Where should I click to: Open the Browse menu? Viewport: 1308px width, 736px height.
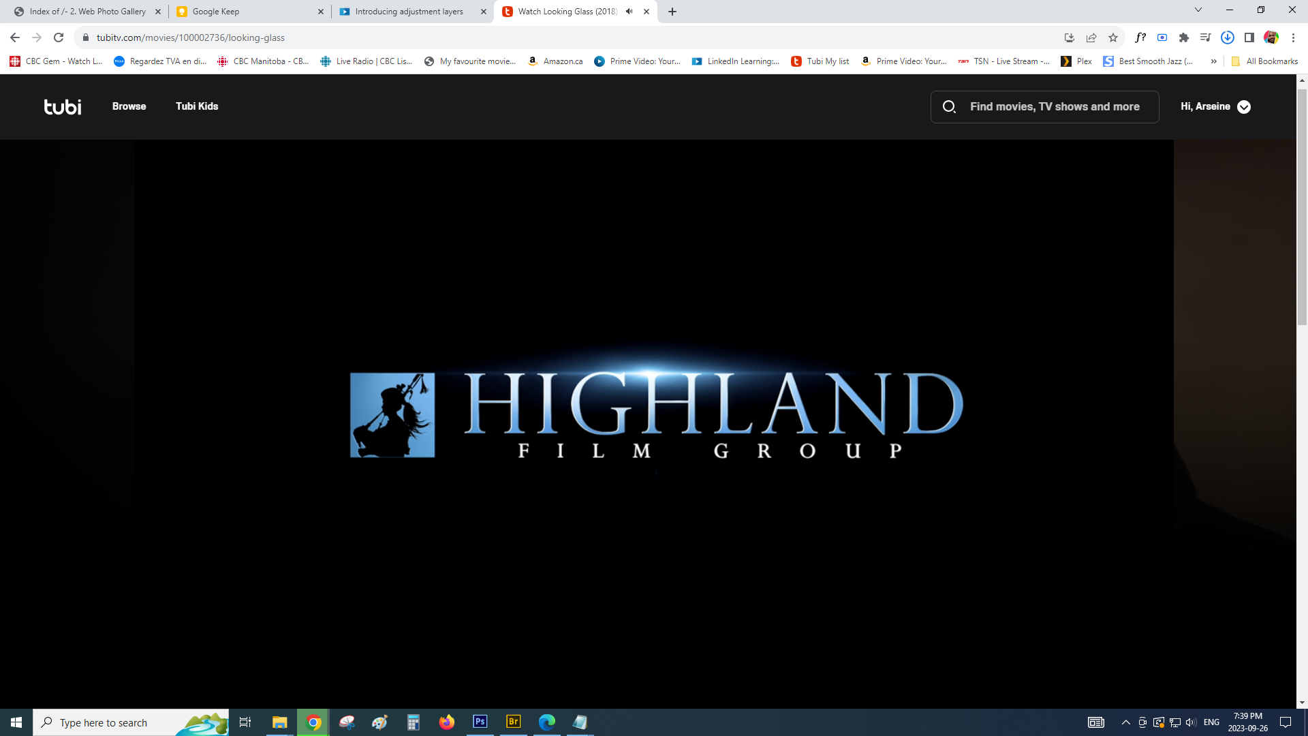point(129,106)
